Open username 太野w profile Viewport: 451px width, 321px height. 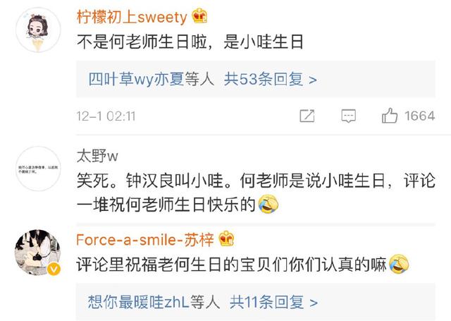pyautogui.click(x=97, y=157)
